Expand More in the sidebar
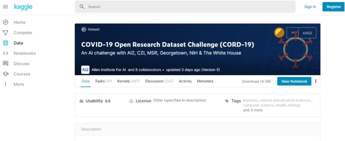The height and width of the screenshot is (141, 345). 19,84
